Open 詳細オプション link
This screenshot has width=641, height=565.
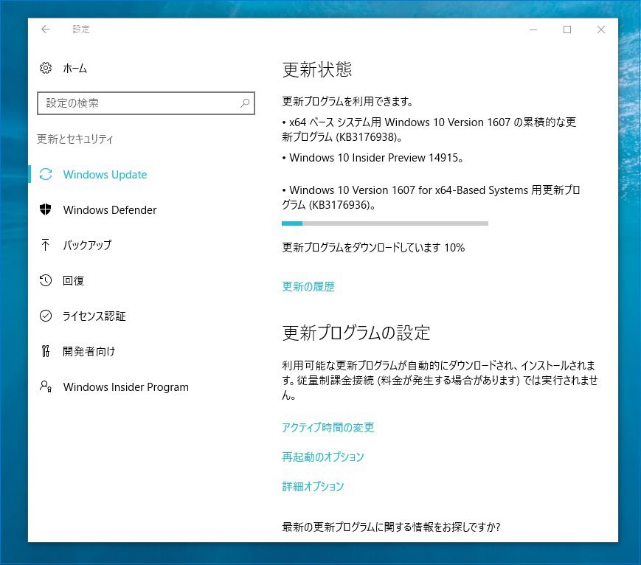(313, 487)
